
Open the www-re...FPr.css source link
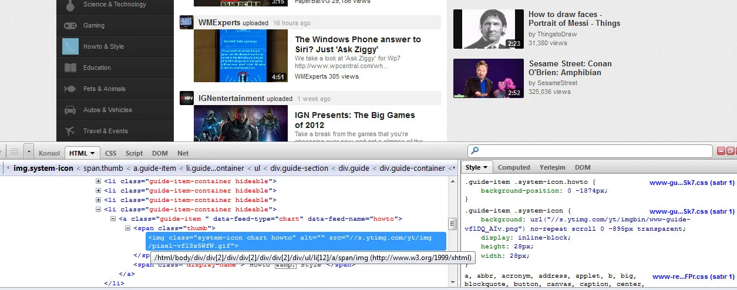(693, 276)
